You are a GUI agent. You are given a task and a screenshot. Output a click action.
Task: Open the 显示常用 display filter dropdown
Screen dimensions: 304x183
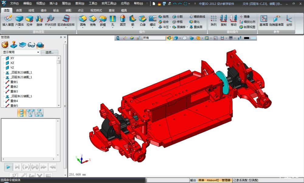[21, 52]
